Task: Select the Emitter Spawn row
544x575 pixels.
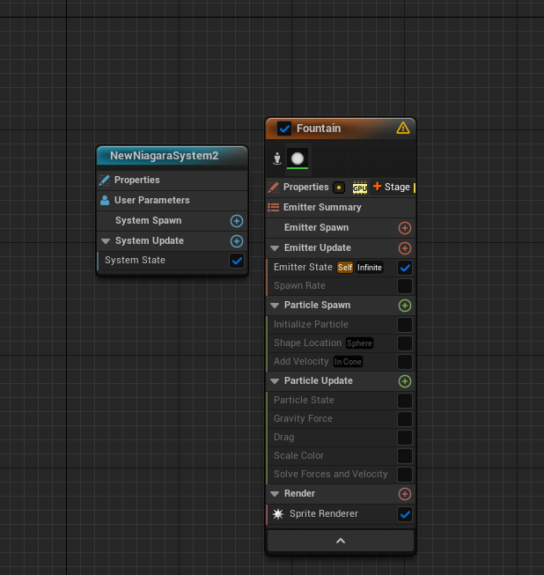Action: click(341, 228)
